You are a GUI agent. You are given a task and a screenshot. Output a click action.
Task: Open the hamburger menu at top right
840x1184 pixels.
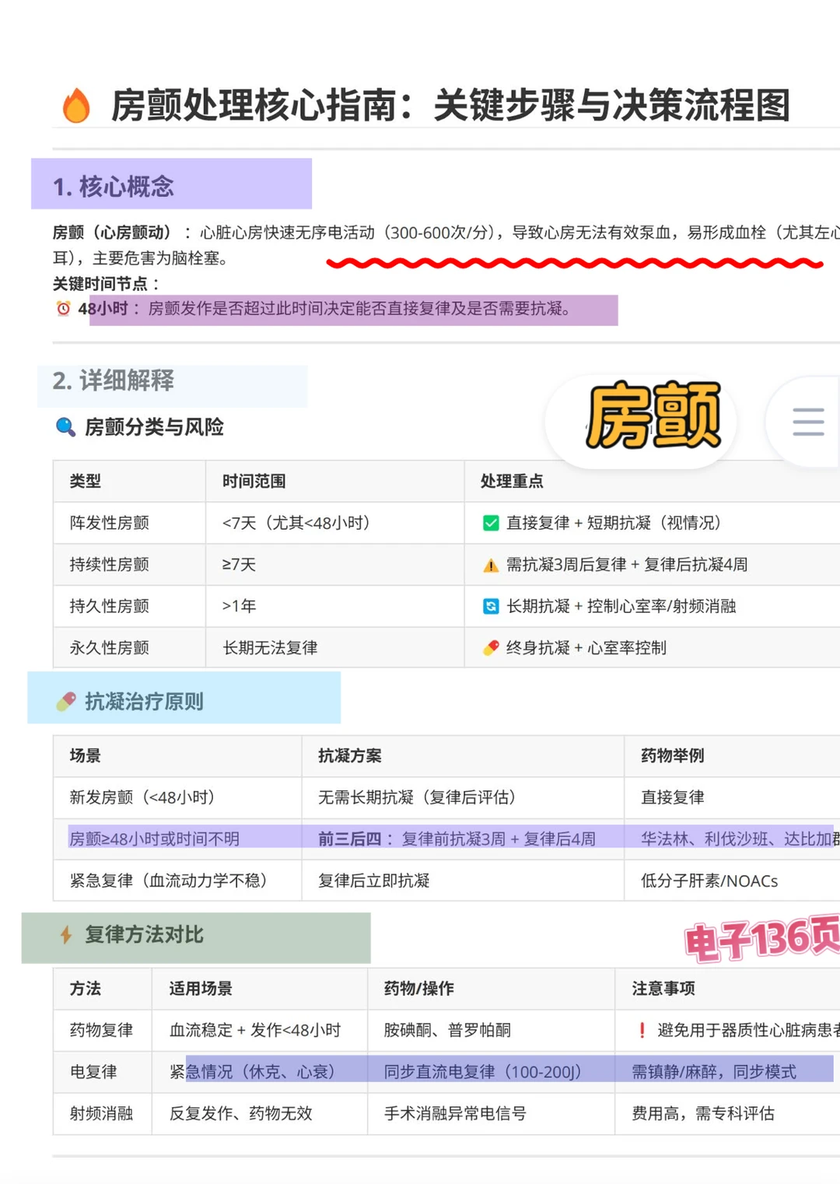(x=807, y=421)
